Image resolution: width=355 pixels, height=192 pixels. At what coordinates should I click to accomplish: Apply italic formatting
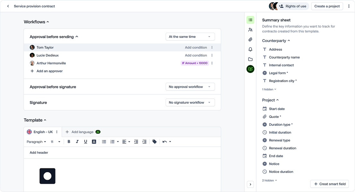click(x=77, y=142)
